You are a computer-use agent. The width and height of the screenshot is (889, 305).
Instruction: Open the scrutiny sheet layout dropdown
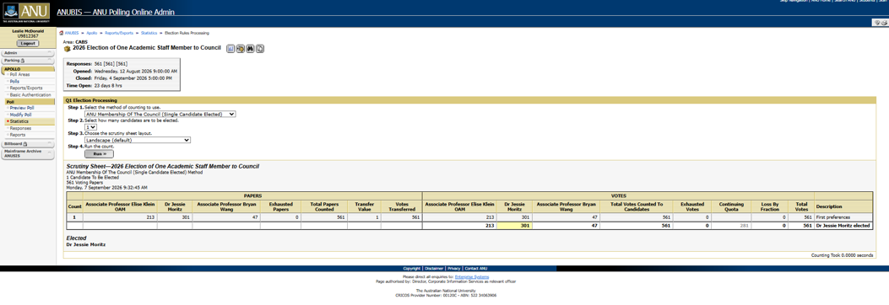(138, 140)
